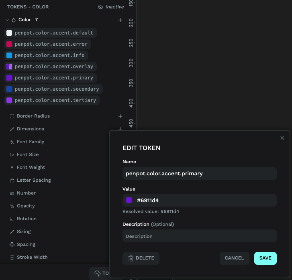The image size is (292, 280).
Task: Cancel the token edit
Action: pos(234,258)
